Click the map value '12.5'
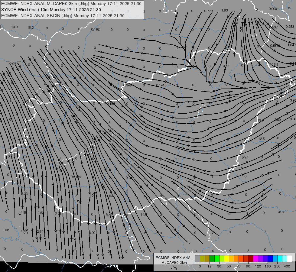The image size is (296, 272). tap(262, 139)
